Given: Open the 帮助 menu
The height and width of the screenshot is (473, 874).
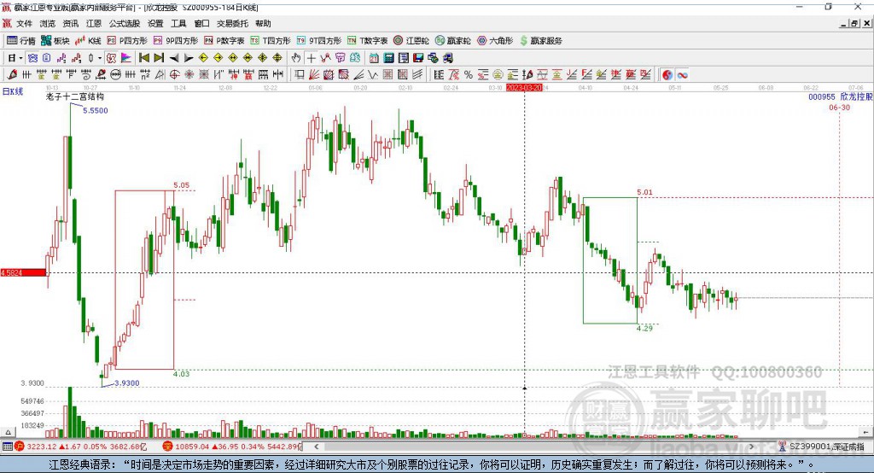Looking at the screenshot, I should tap(263, 23).
